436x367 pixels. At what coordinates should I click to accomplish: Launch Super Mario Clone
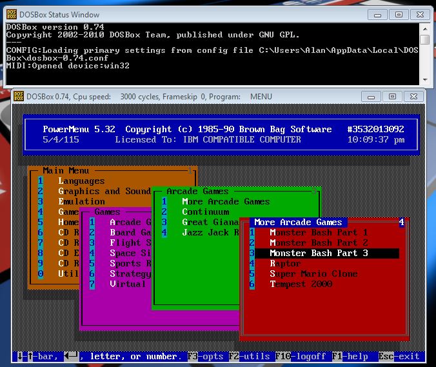[x=313, y=273]
